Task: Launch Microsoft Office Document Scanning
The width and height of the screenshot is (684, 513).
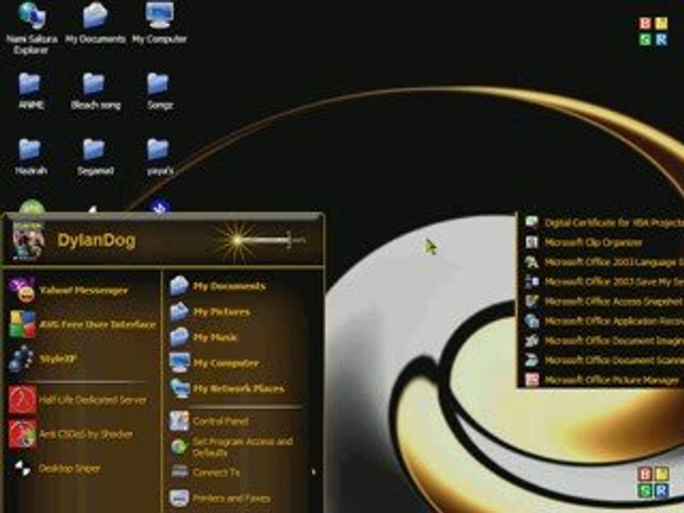Action: click(603, 360)
